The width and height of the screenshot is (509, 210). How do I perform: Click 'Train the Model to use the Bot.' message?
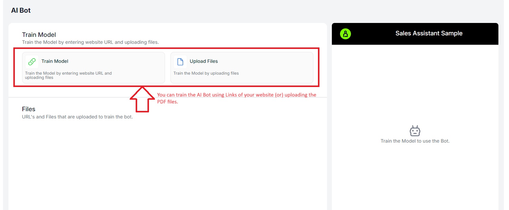tap(415, 141)
